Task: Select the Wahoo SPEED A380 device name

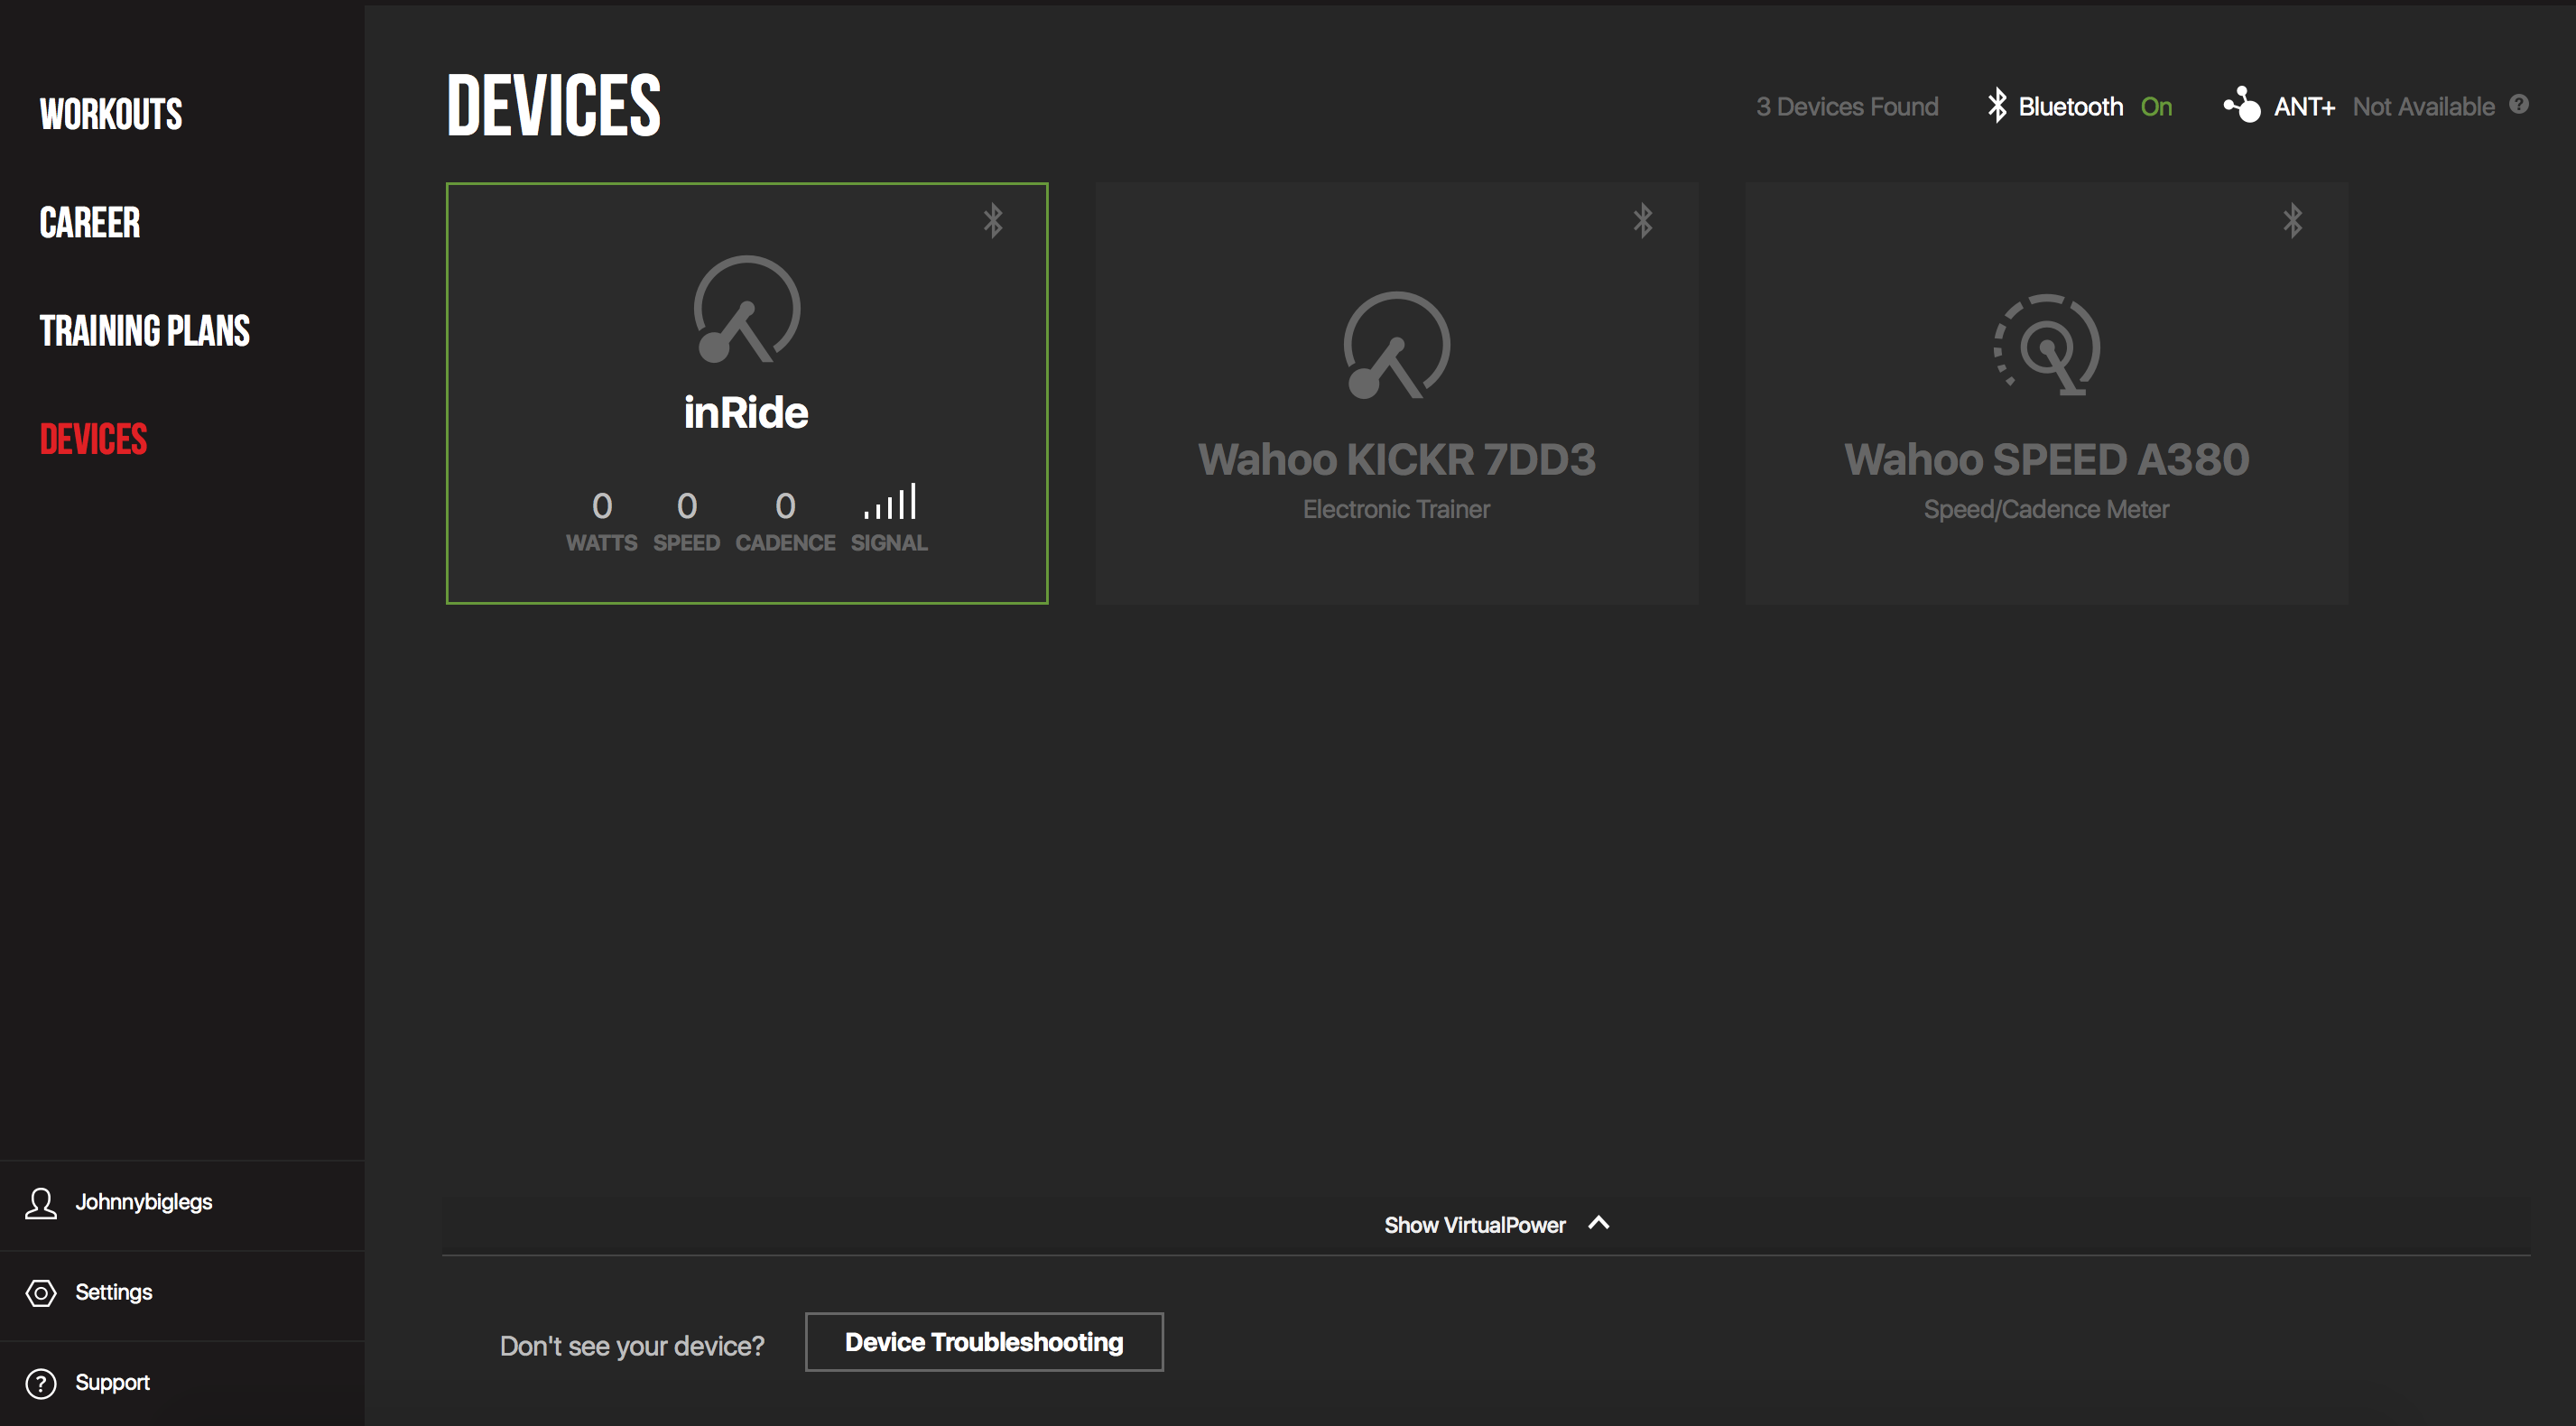Action: (2046, 460)
